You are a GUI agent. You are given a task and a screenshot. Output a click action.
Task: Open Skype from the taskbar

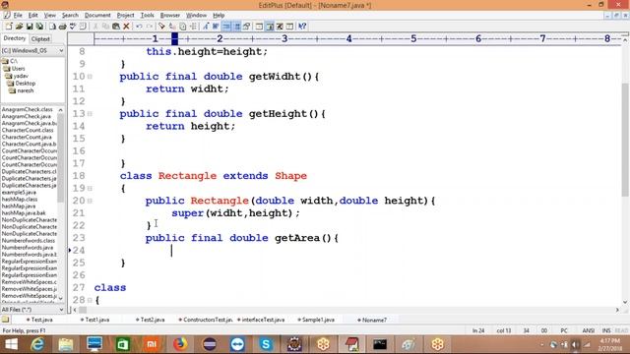pyautogui.click(x=266, y=344)
